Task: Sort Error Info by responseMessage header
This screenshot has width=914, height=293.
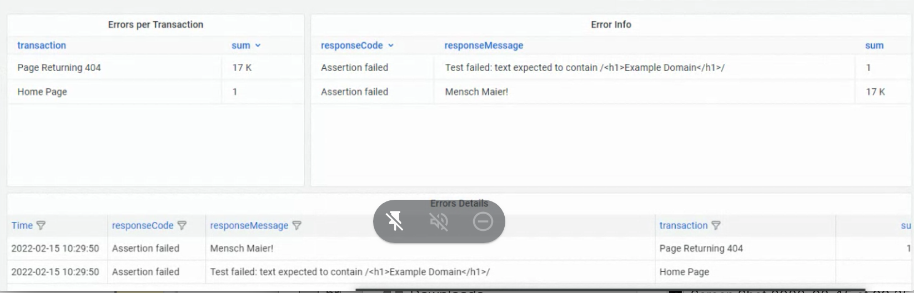Action: click(x=483, y=46)
